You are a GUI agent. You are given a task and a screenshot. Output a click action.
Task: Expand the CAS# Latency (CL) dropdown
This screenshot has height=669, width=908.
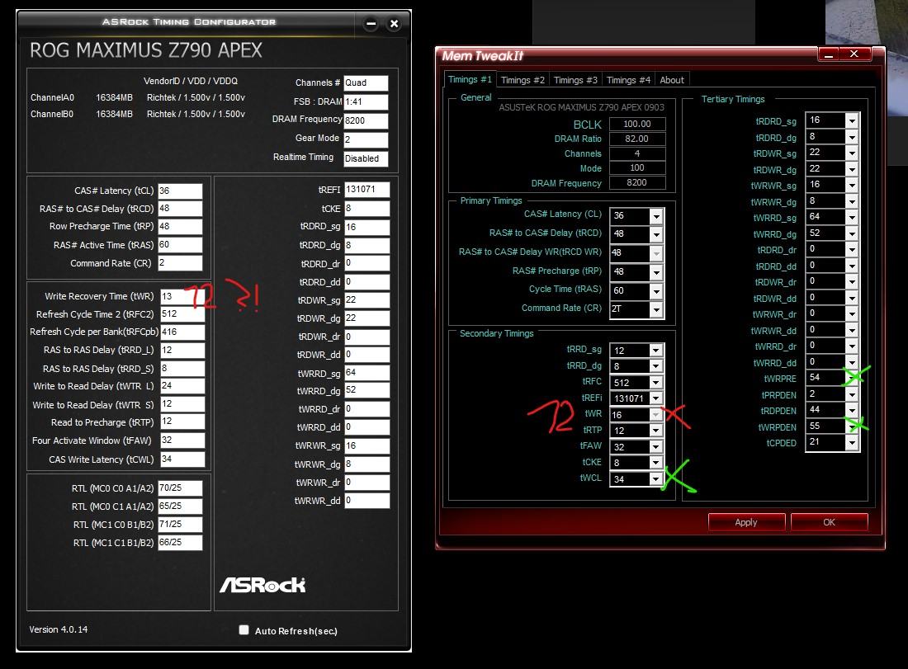(656, 216)
